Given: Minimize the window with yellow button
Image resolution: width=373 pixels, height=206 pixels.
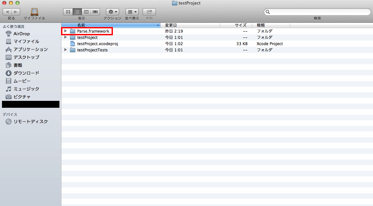Looking at the screenshot, I should pyautogui.click(x=11, y=3).
